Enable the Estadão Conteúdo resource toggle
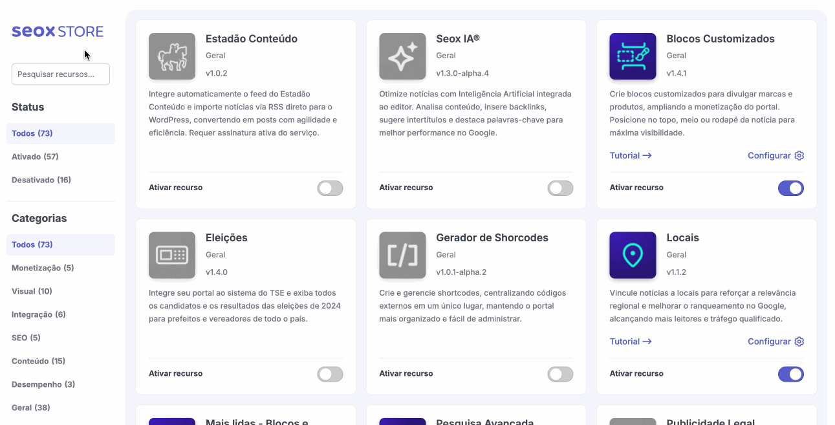Viewport: 835px width, 425px height. tap(330, 188)
